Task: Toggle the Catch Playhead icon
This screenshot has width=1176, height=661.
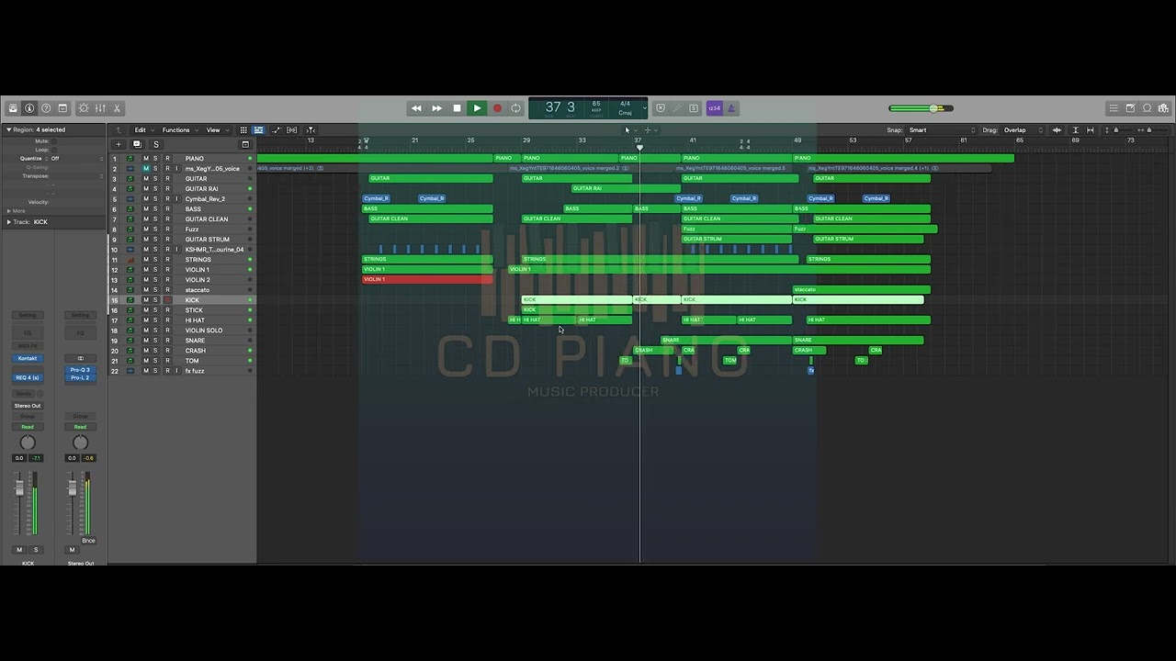Action: 311,130
